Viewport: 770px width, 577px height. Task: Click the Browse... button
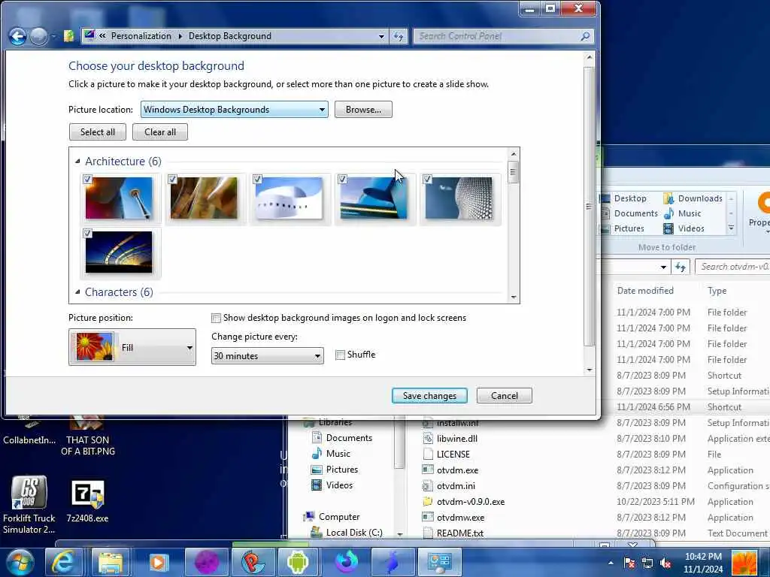[x=363, y=110]
